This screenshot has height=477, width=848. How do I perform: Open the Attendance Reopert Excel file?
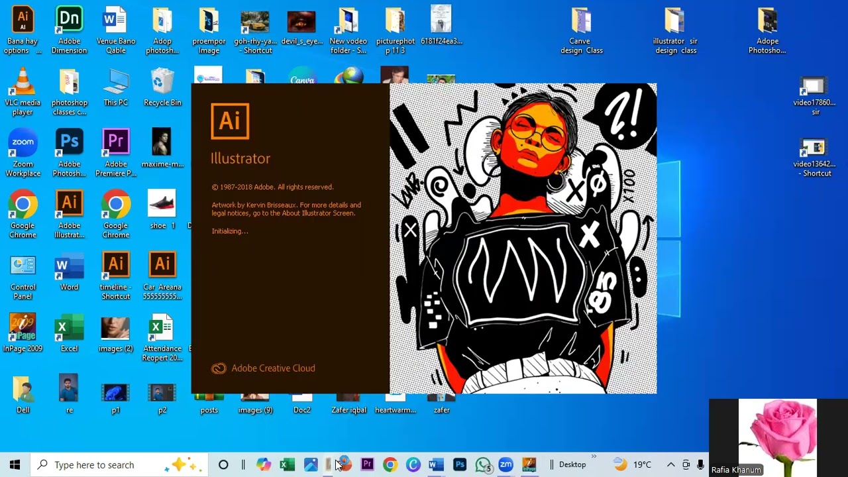[x=162, y=338]
